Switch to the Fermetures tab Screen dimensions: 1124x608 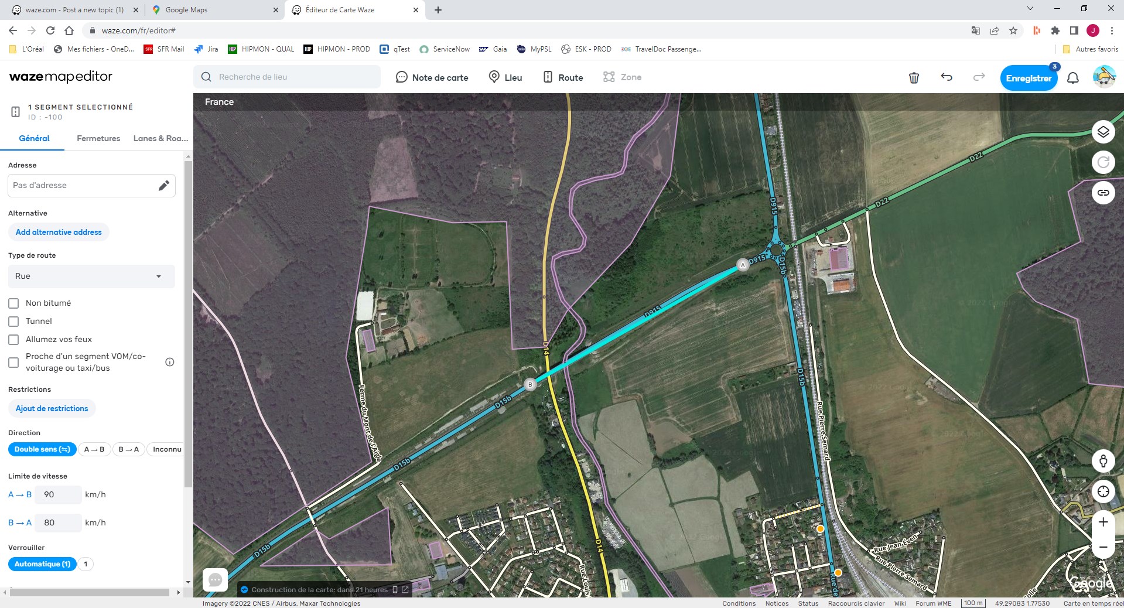(x=98, y=139)
